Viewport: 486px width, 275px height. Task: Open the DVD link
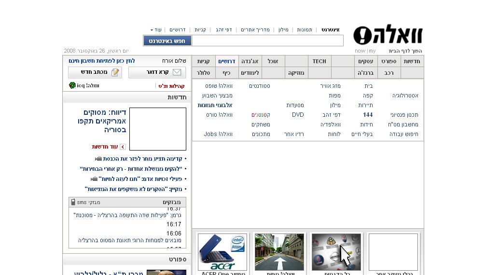298,115
